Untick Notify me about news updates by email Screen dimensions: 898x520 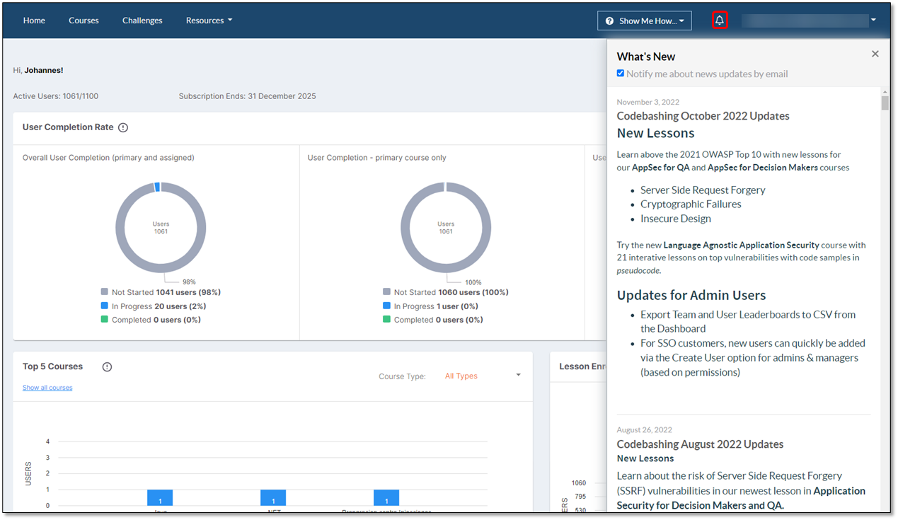click(x=621, y=73)
